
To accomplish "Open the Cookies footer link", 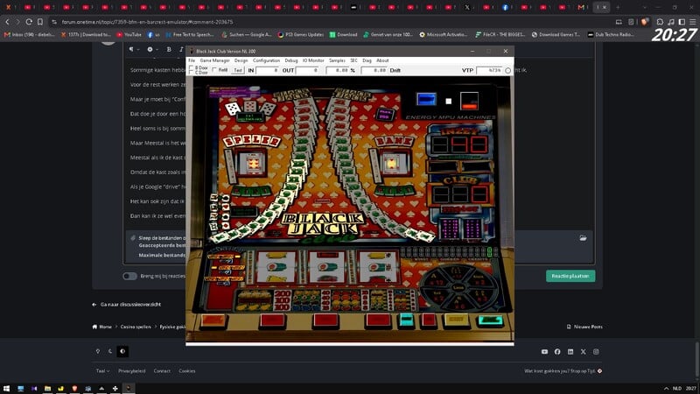I will tap(187, 370).
